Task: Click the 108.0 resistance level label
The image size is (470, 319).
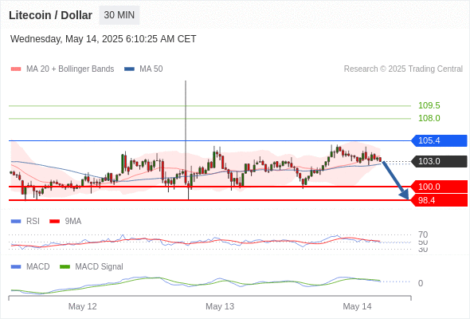Action: pos(429,118)
